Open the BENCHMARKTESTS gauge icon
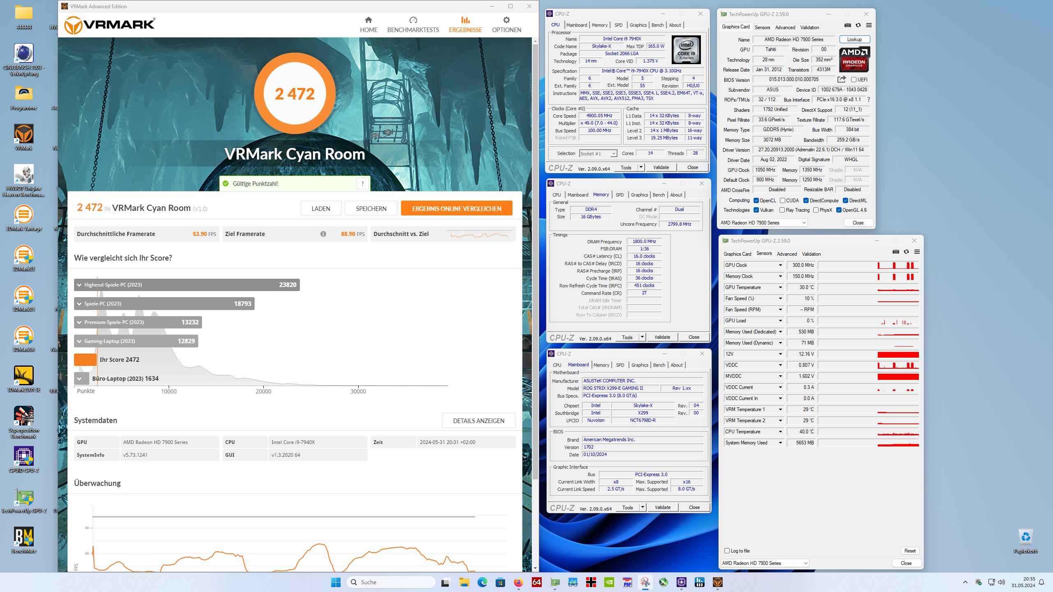 coord(413,20)
